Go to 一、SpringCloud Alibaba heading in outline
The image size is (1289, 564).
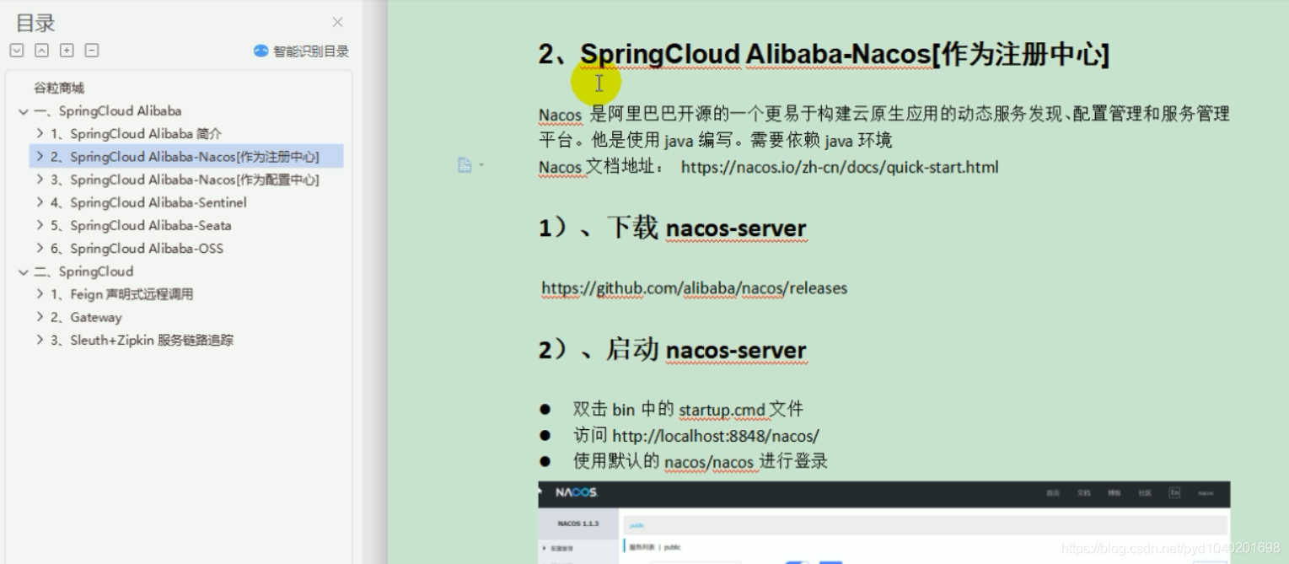point(108,110)
